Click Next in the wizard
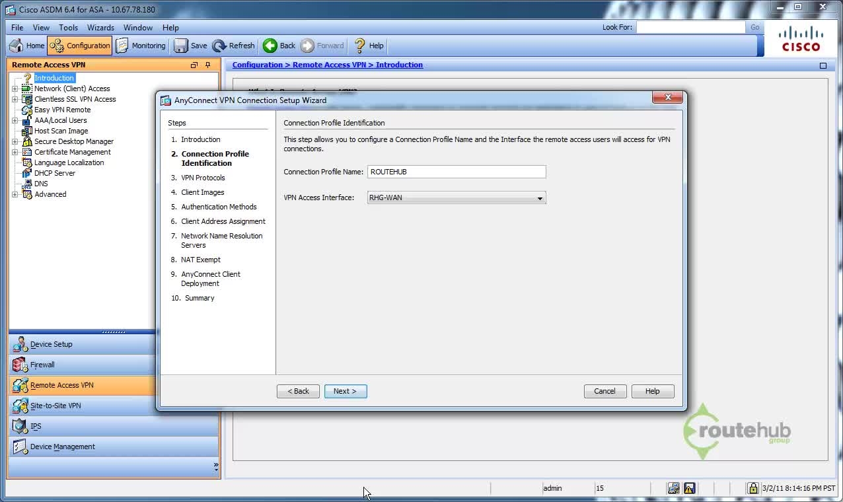 [346, 391]
